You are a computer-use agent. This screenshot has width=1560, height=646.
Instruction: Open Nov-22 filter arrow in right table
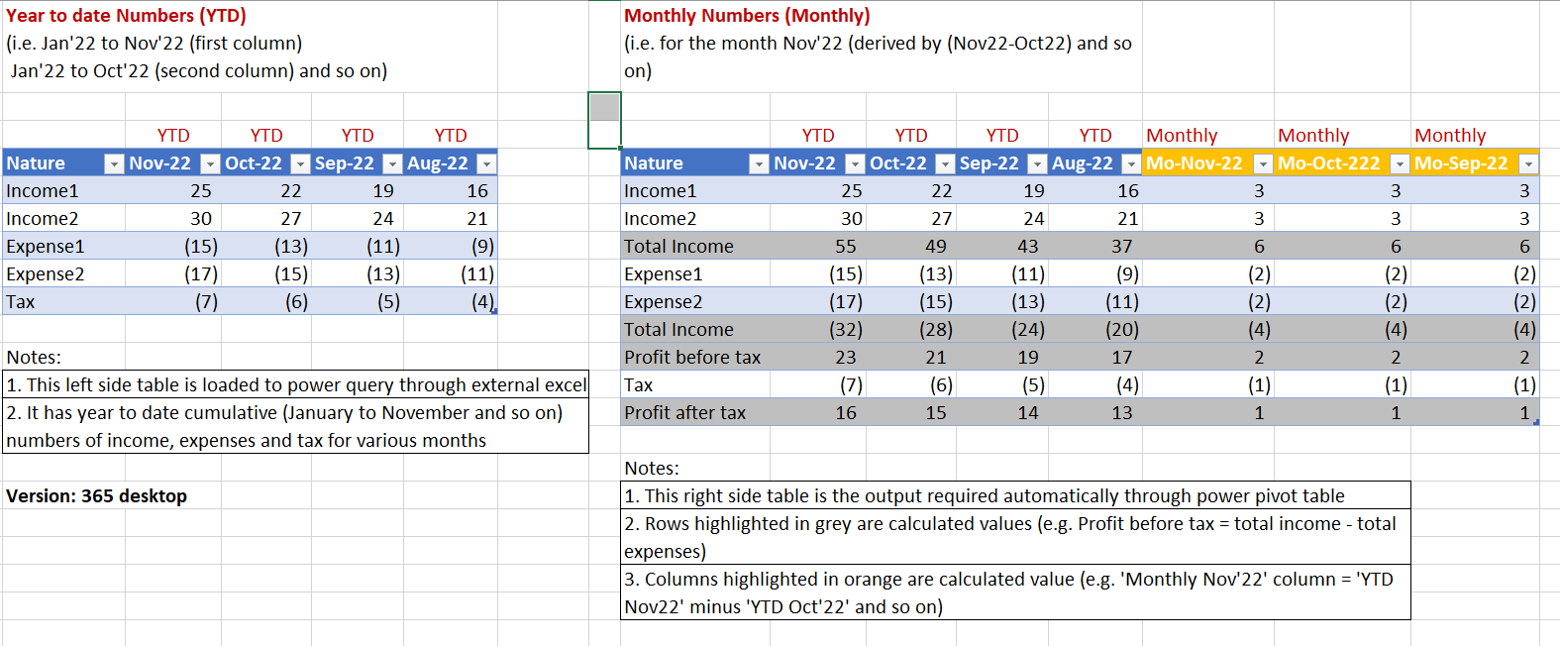(855, 163)
